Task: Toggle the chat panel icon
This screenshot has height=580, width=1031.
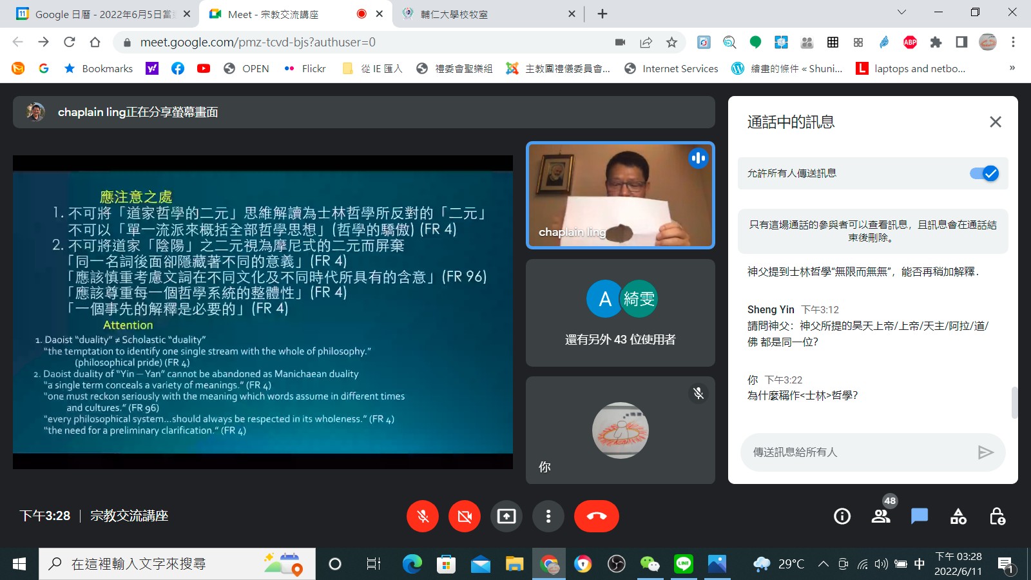Action: click(920, 516)
